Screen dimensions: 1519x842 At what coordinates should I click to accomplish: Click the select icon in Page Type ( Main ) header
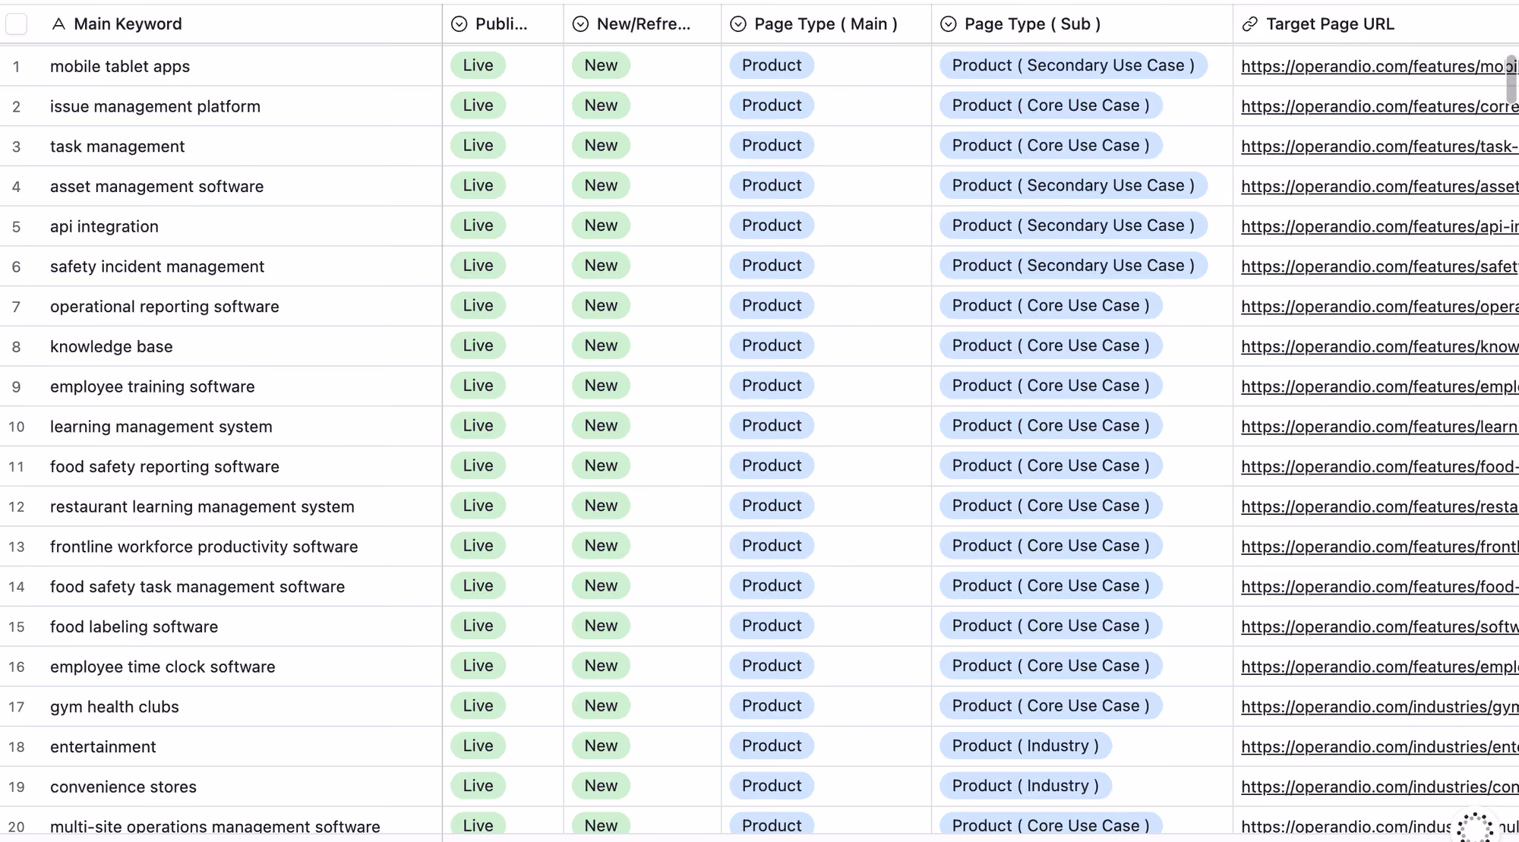[x=738, y=24]
